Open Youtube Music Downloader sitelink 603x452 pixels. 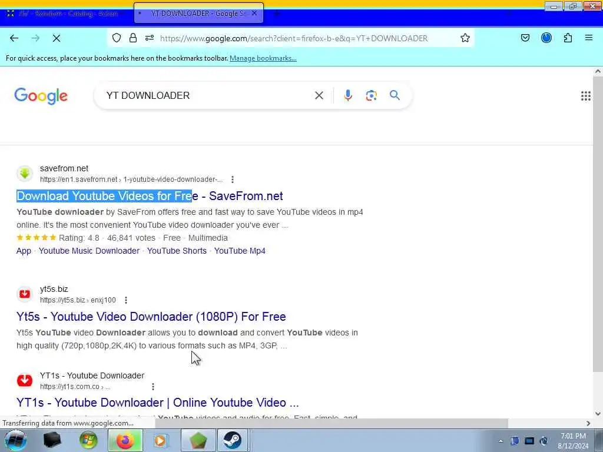pyautogui.click(x=90, y=251)
